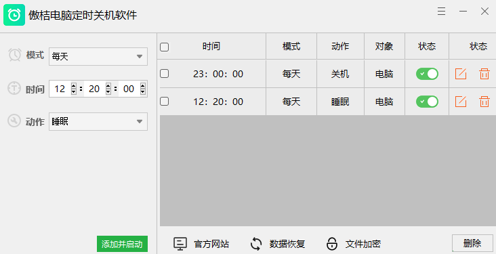496x254 pixels.
Task: Increase the minute value with up arrow
Action: tap(108, 86)
